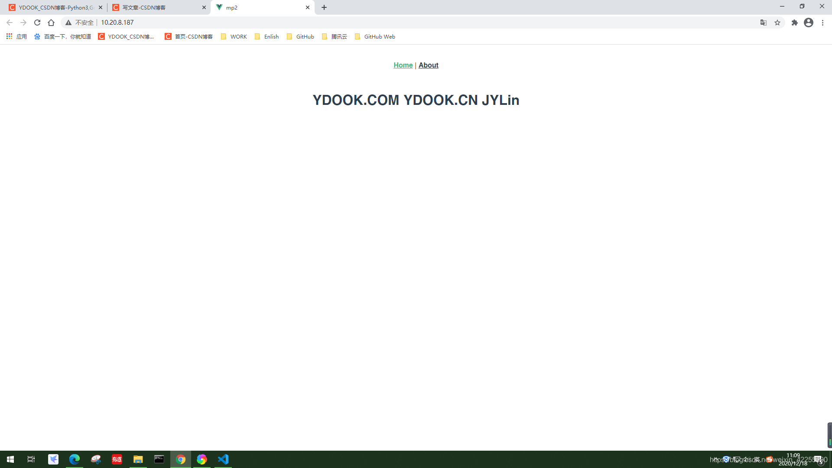832x468 pixels.
Task: Click the Google Translate icon in address bar
Action: click(x=764, y=23)
